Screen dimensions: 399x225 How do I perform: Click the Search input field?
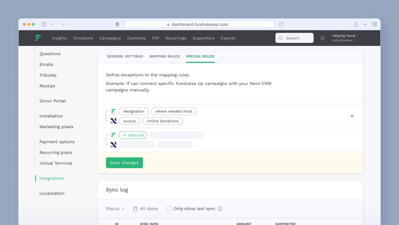[x=294, y=38]
